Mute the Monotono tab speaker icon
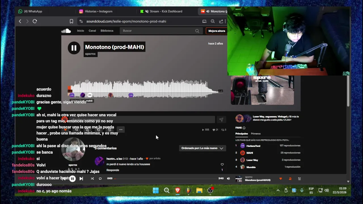 [208, 11]
